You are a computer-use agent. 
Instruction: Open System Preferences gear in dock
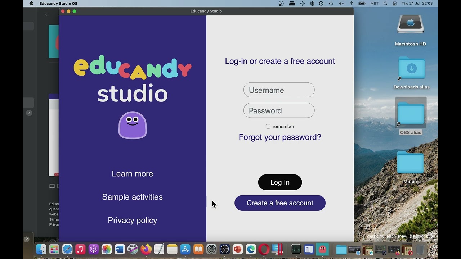(211, 249)
